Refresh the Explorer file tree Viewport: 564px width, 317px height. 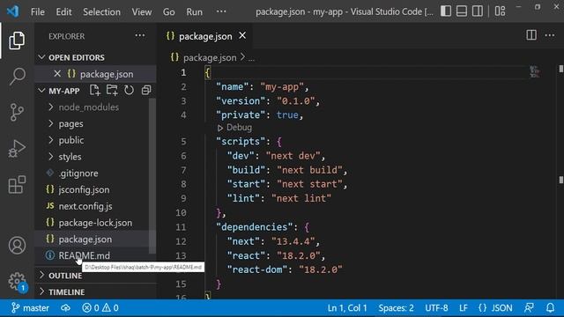pos(129,90)
